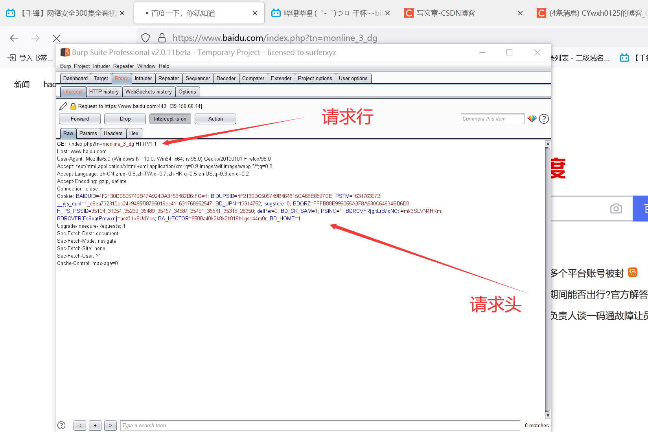The height and width of the screenshot is (432, 648).
Task: Click the camera image search icon on Baidu
Action: tap(616, 209)
